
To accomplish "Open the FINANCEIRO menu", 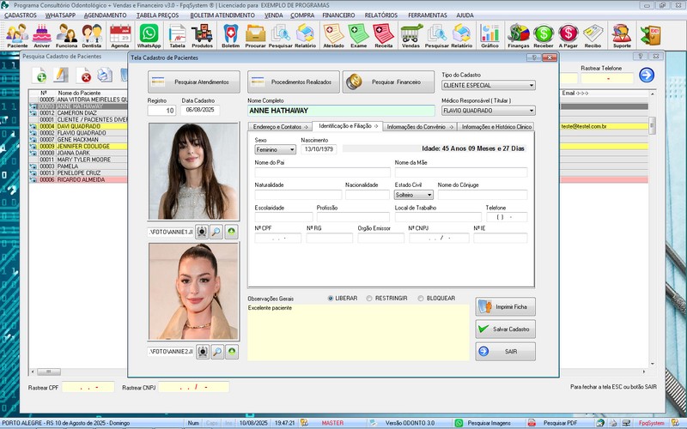I will tap(338, 15).
